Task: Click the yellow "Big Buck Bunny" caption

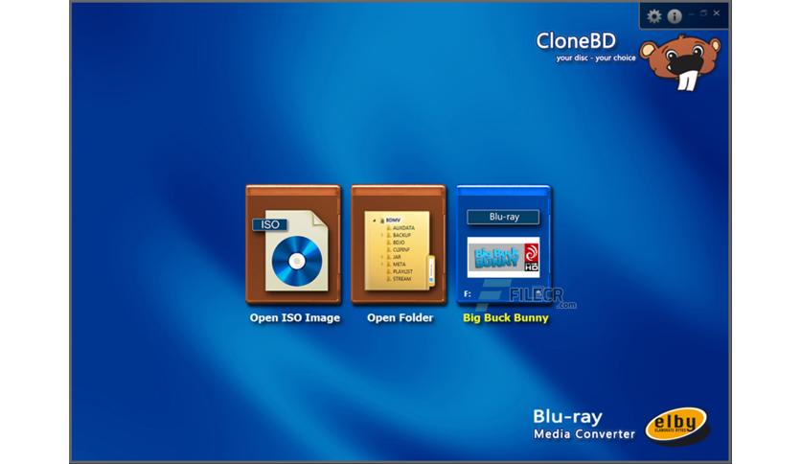Action: point(506,318)
